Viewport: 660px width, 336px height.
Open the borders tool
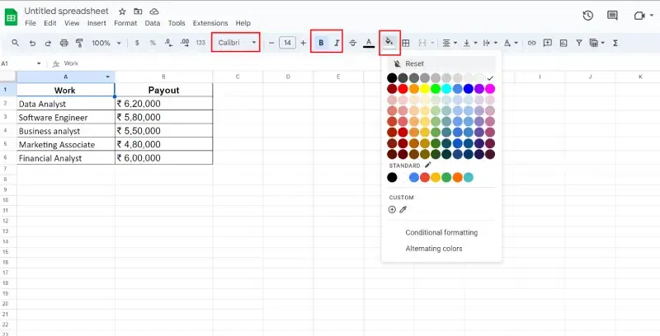tap(405, 43)
